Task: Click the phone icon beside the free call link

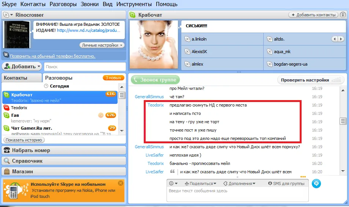Action: point(6,55)
